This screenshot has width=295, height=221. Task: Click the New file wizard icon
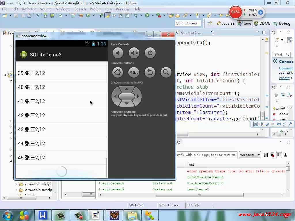pos(5,16)
